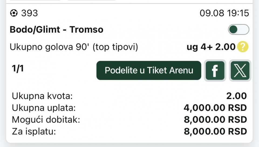Open the Bodo/Glimt - Tromso match title
This screenshot has height=147, width=259.
tap(56, 30)
